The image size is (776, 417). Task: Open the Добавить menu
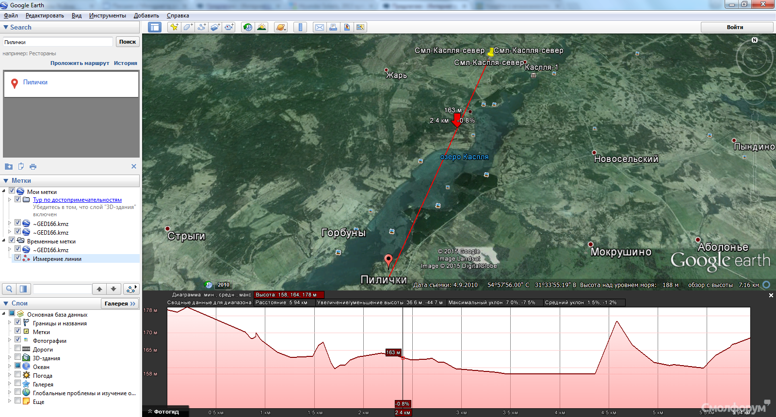(x=146, y=16)
